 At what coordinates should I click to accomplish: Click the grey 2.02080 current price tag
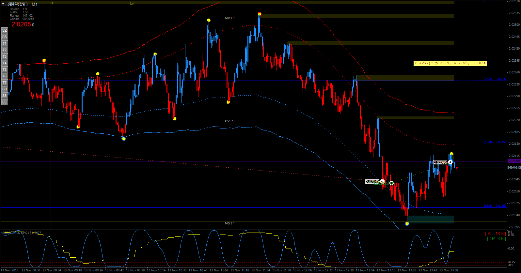514,168
